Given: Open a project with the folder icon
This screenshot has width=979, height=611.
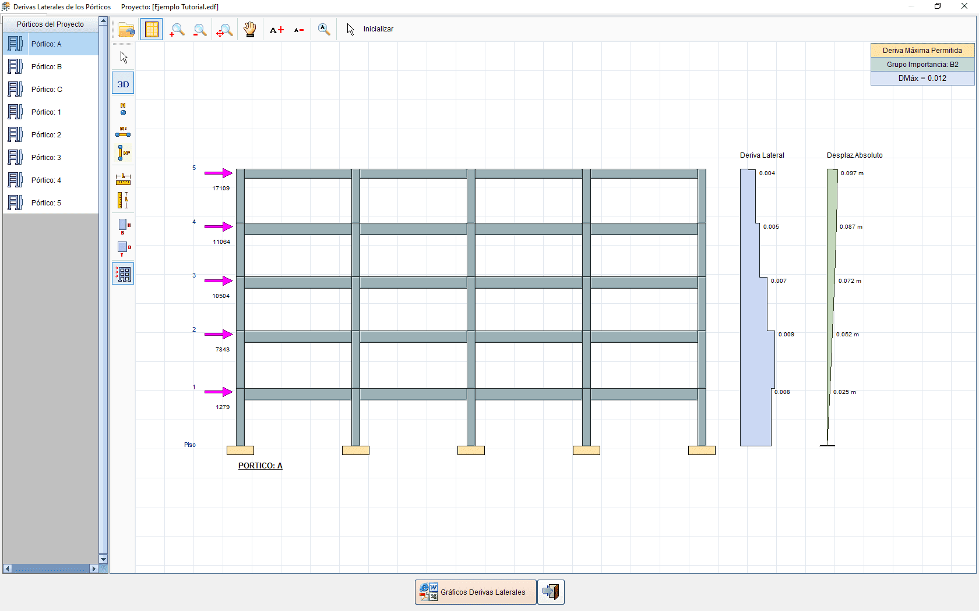Looking at the screenshot, I should point(126,29).
